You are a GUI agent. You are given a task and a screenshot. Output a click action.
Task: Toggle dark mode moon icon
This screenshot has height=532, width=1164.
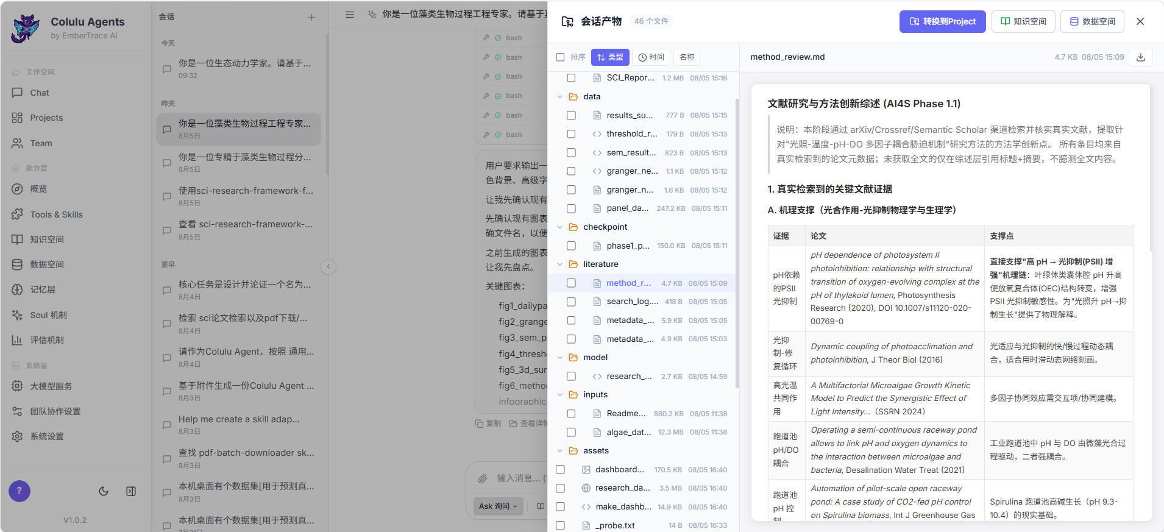(104, 491)
